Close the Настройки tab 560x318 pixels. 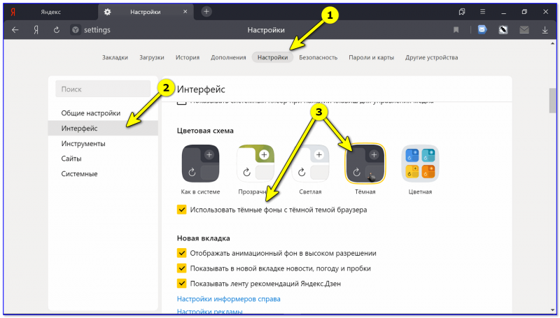[185, 12]
